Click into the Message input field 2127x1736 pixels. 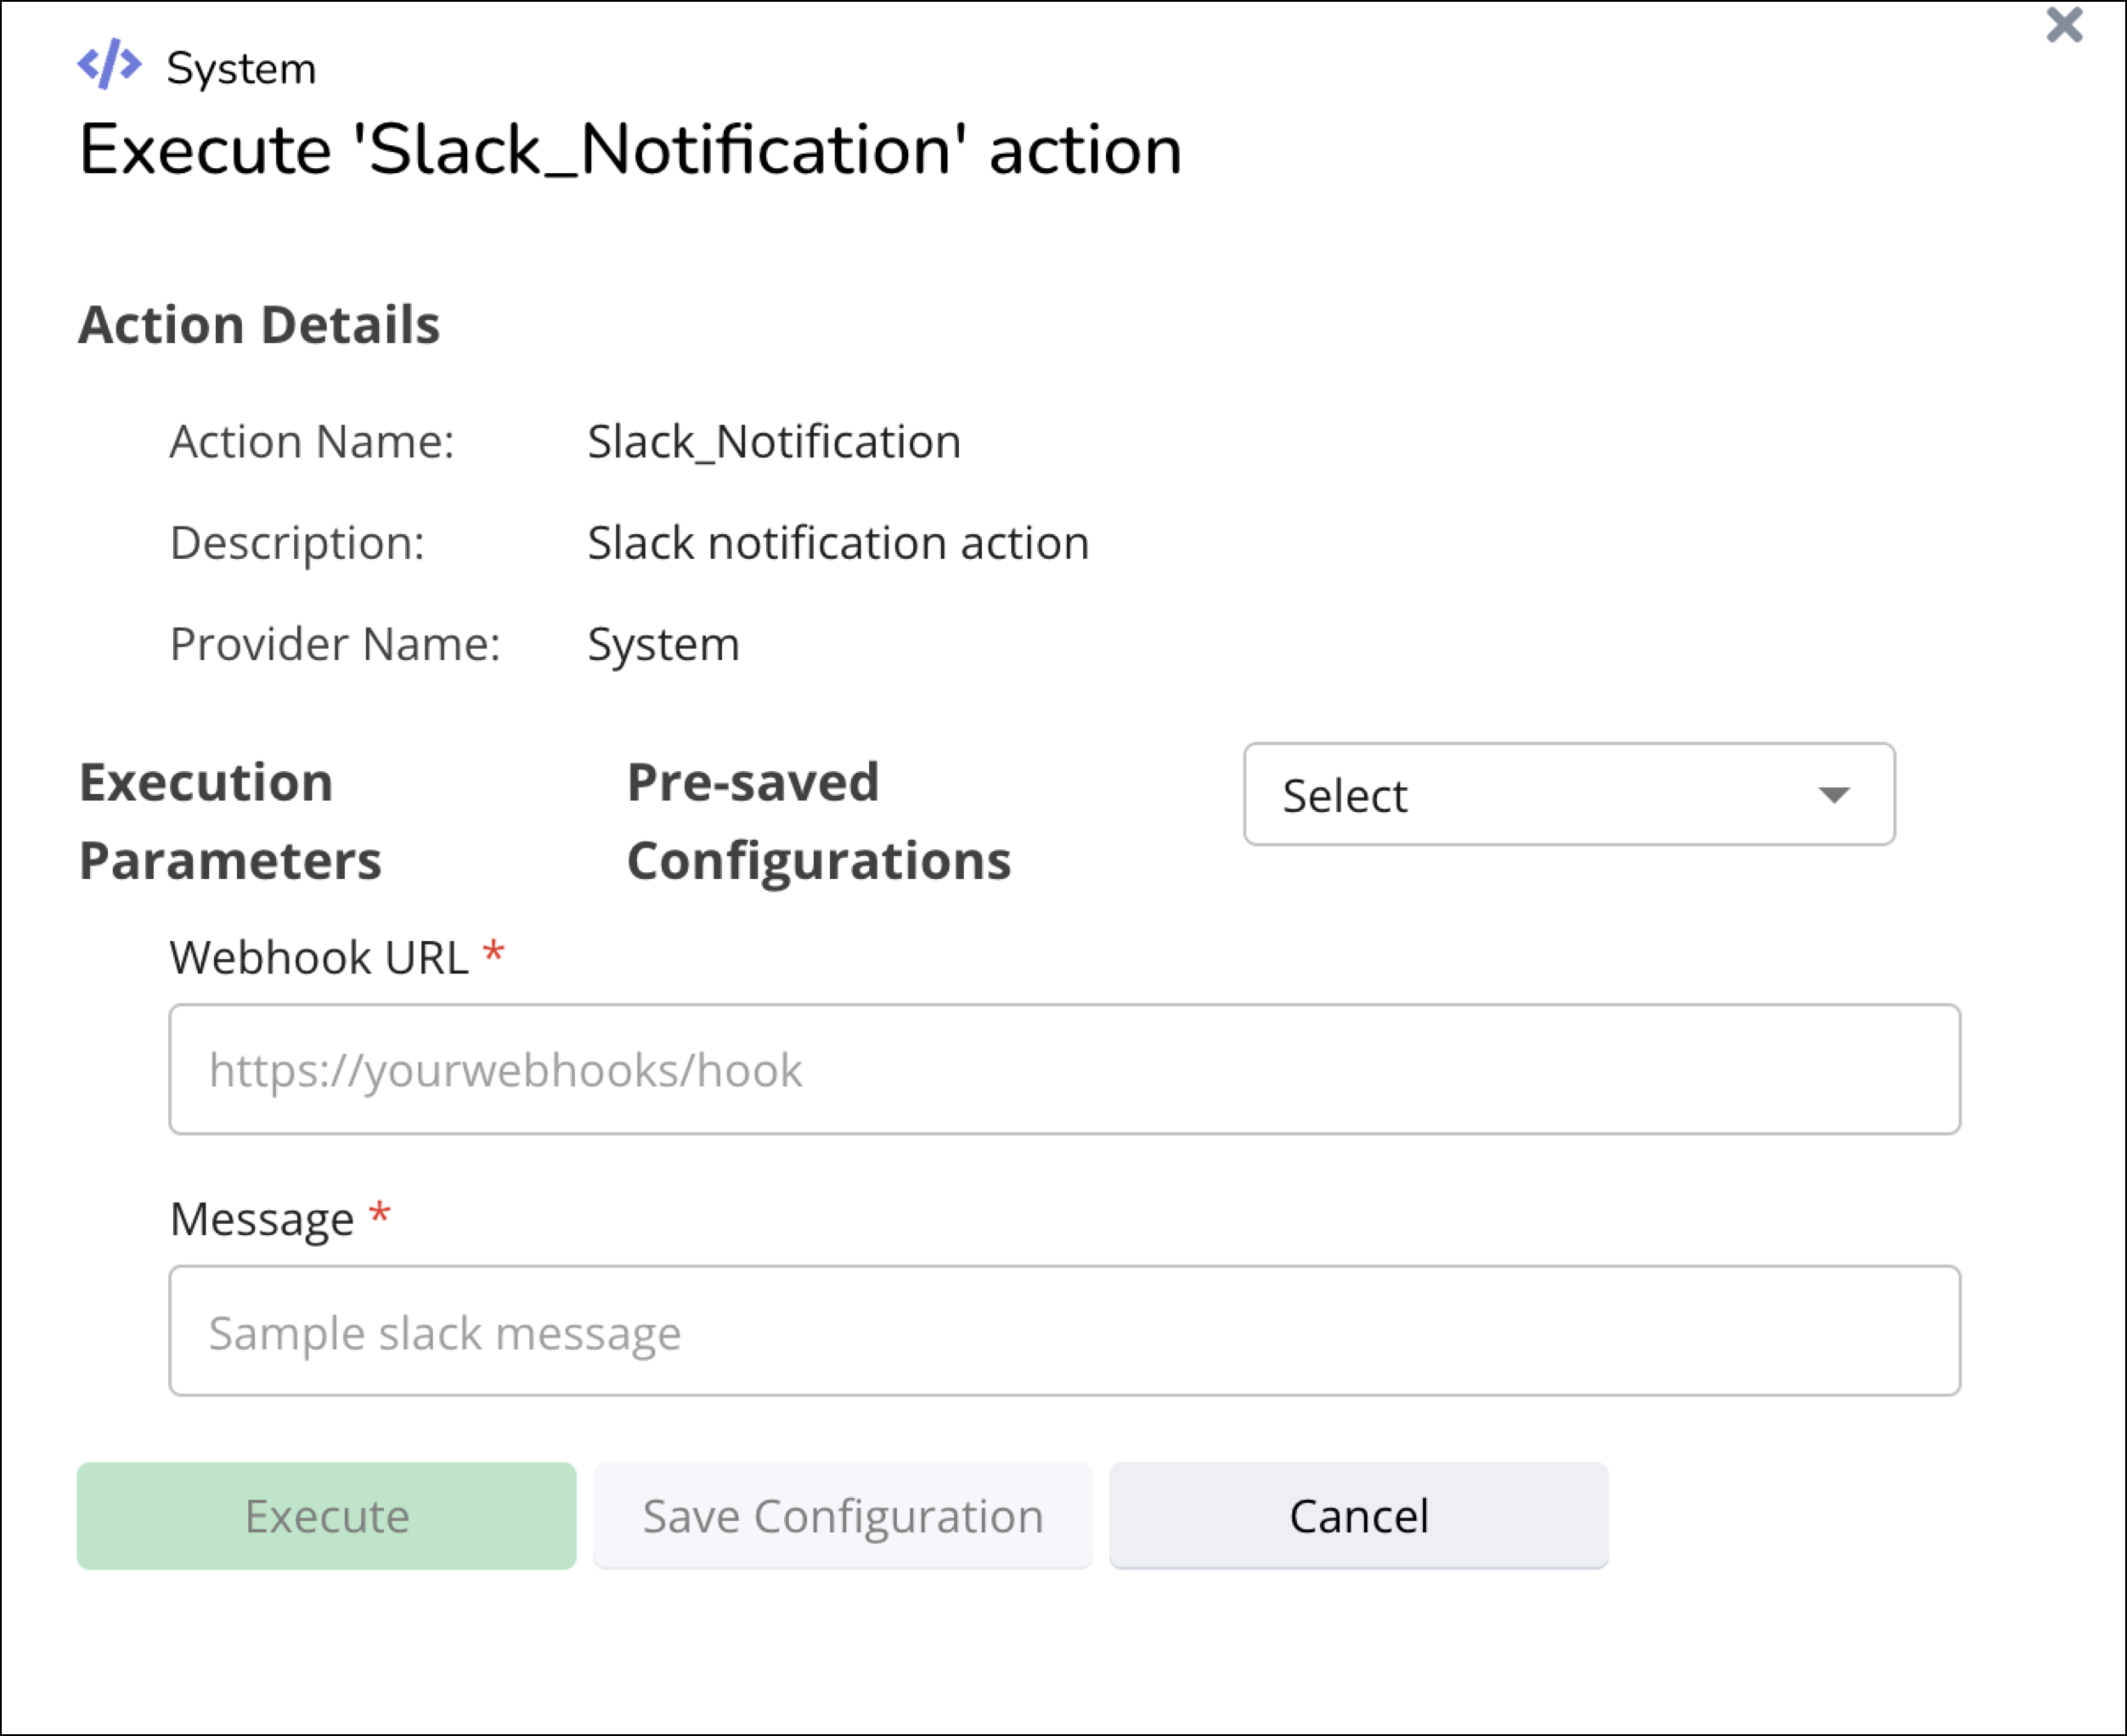coord(1064,1331)
